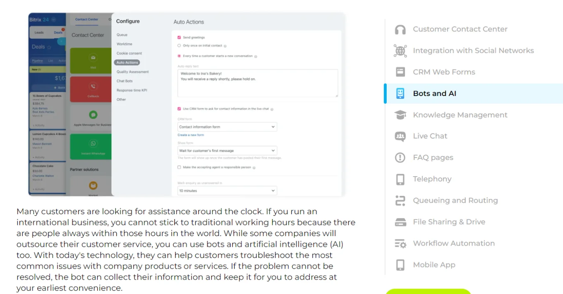Click the FAQ pages exclamation icon
This screenshot has height=294, width=563.
click(x=400, y=158)
